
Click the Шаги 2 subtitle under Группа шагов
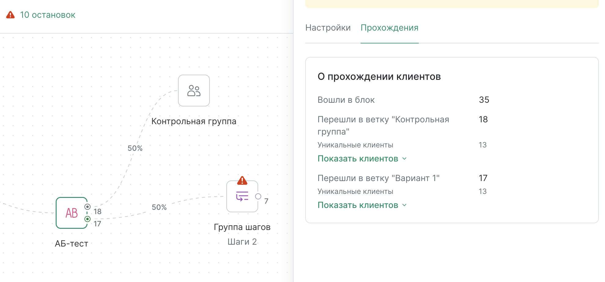pos(242,242)
